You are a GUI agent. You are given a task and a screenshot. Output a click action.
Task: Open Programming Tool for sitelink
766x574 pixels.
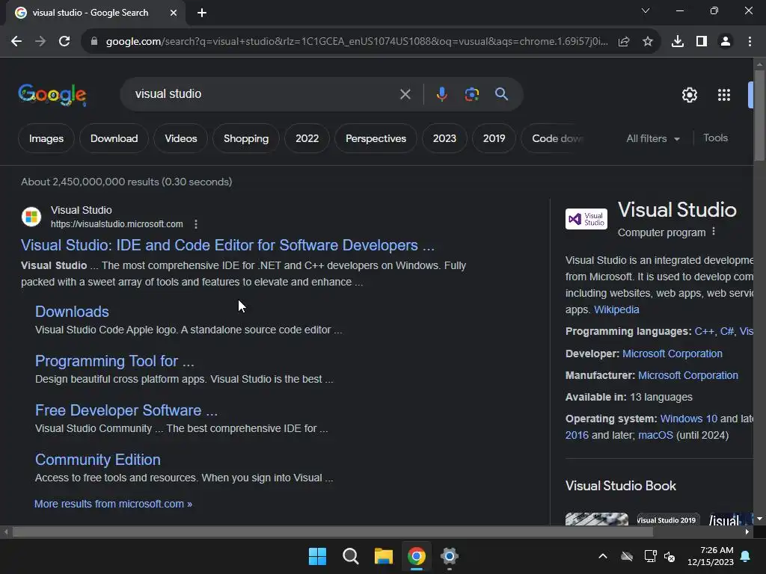click(114, 361)
